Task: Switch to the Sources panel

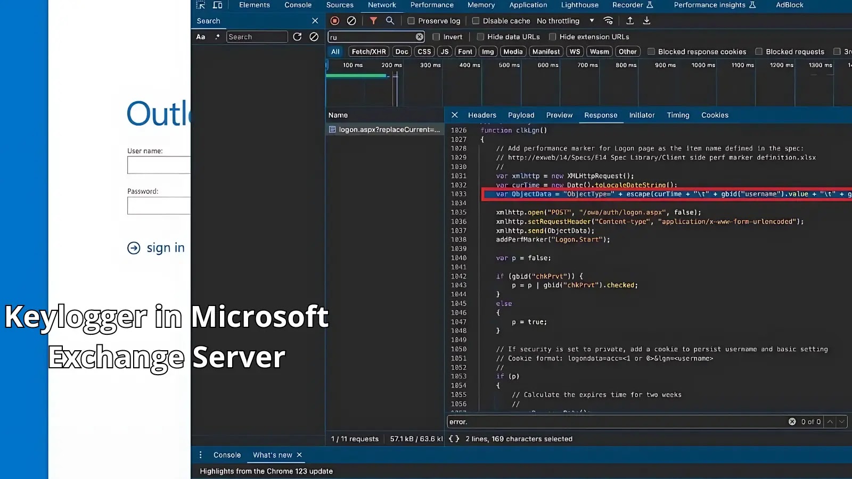Action: (x=340, y=5)
